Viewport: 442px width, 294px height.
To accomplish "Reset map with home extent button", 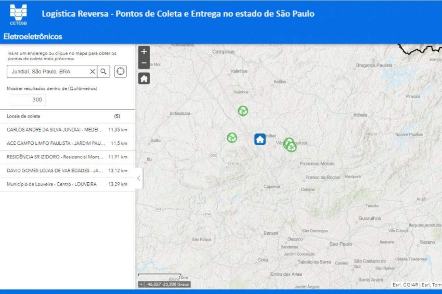I will pos(144,78).
